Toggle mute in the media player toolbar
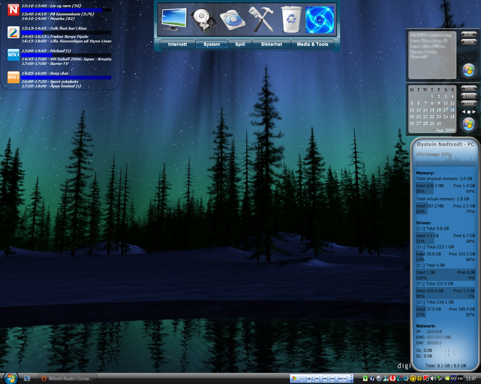The height and width of the screenshot is (384, 481). pos(340,379)
